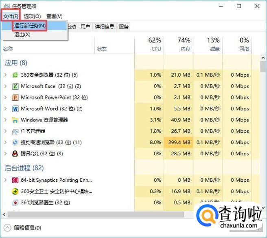Select the 后台进程 (82) group heading

click(x=24, y=168)
